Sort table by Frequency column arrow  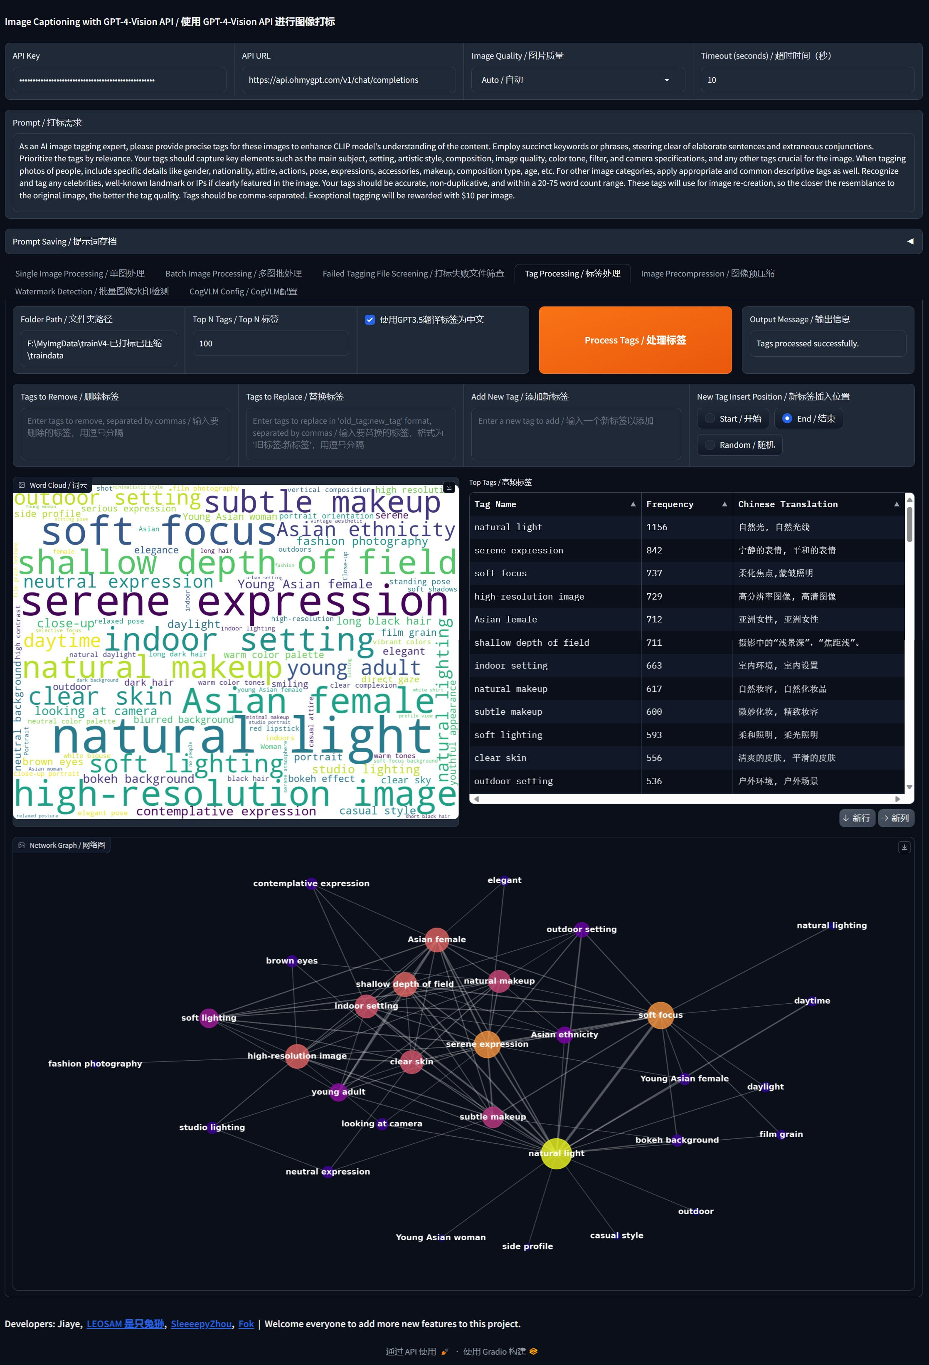(724, 504)
